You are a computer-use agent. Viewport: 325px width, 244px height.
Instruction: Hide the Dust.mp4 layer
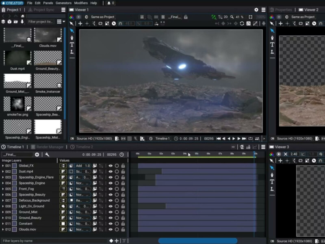(110, 172)
